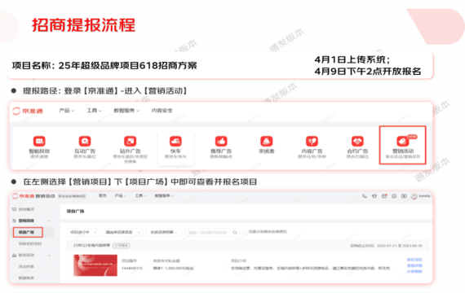Viewport: 465px width, 293px height.
Task: Open the red project thumbnail image
Action: [x=95, y=265]
